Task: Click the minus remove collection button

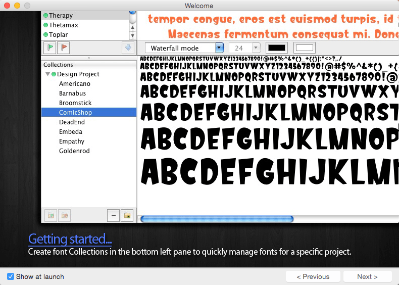Action: [114, 216]
